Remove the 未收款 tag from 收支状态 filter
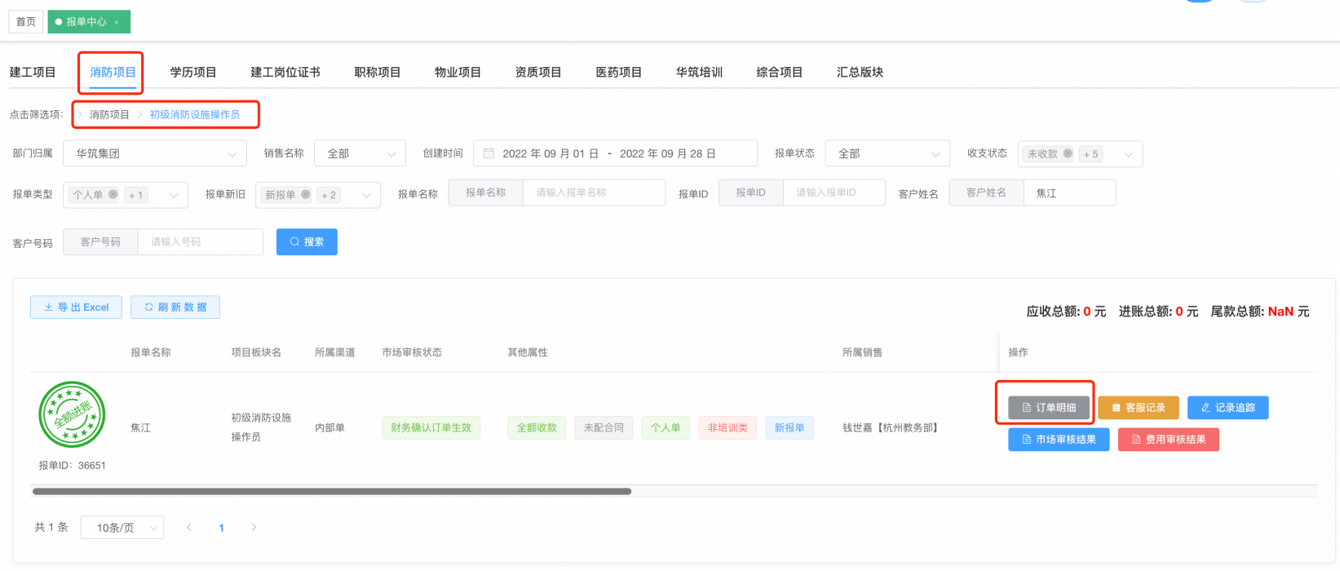 (1068, 153)
